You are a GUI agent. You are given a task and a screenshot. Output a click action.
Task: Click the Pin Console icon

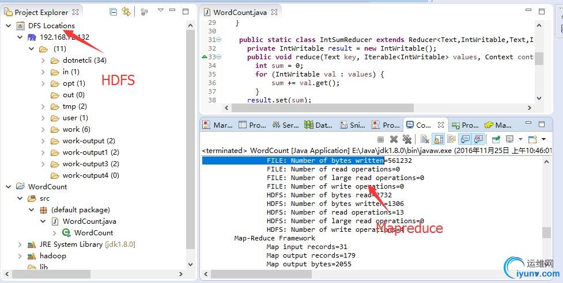497,139
